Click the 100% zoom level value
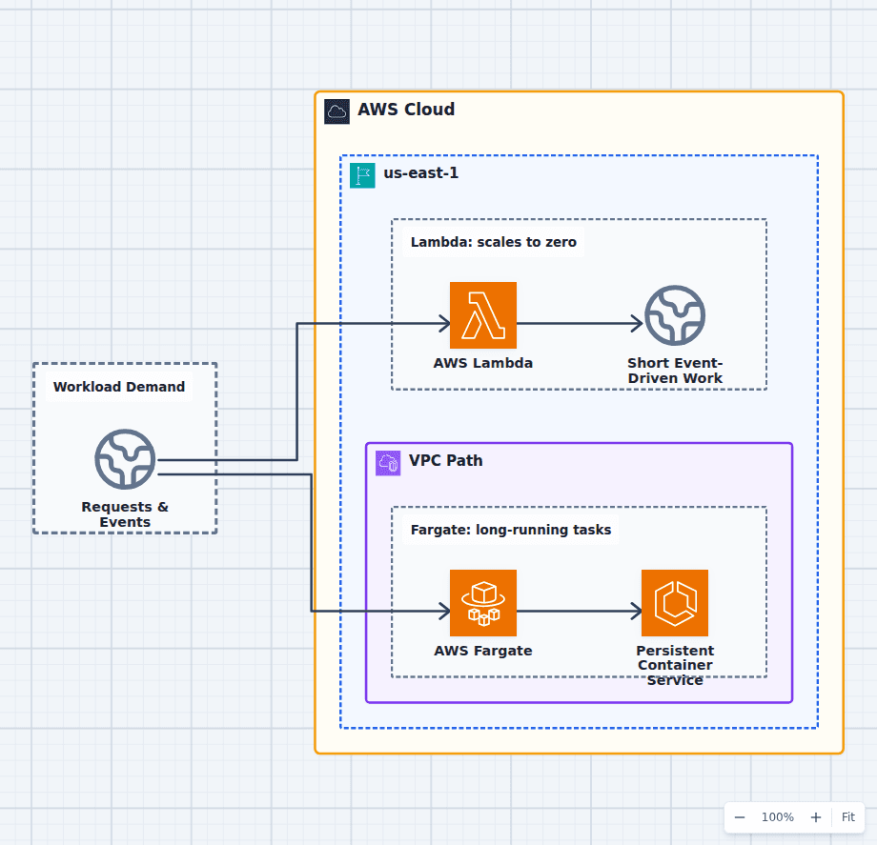877x845 pixels. (x=778, y=817)
